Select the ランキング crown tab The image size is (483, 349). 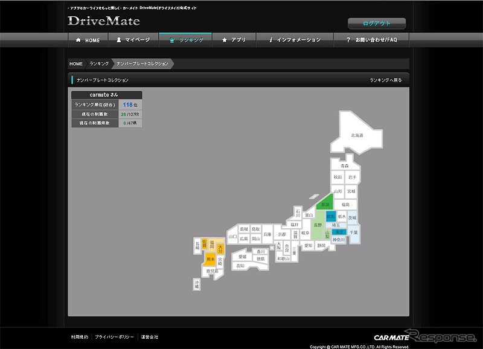coord(185,40)
